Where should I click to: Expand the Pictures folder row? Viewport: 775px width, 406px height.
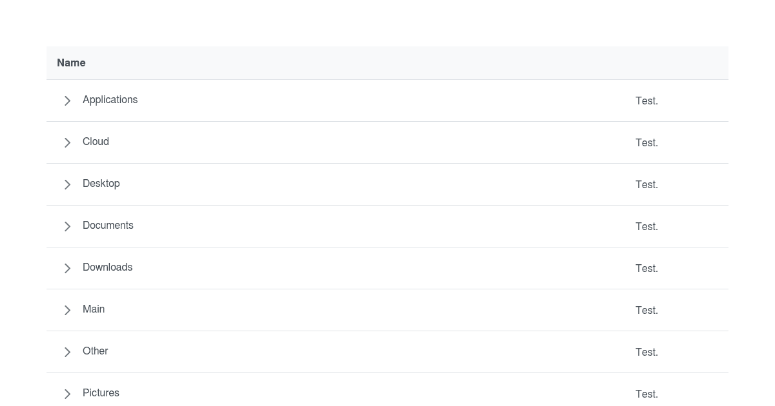[x=67, y=394]
